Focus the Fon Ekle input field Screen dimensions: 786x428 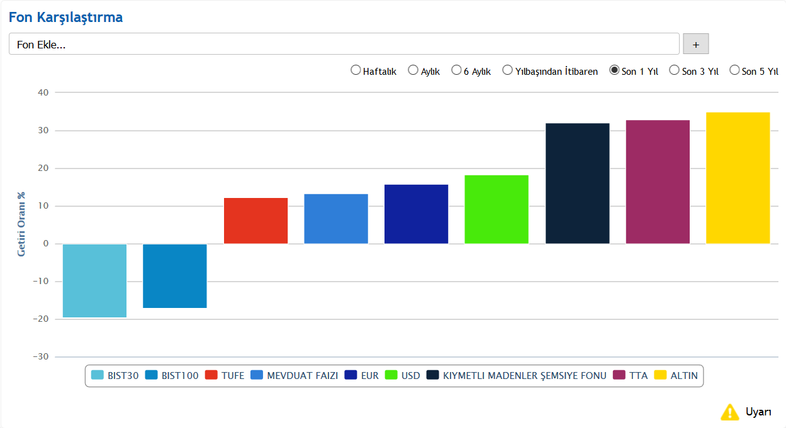344,44
